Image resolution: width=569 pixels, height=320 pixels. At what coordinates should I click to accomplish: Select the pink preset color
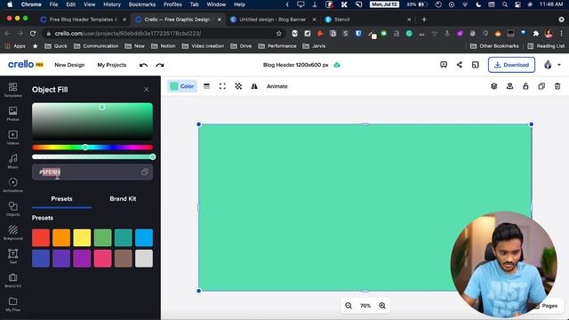point(103,259)
